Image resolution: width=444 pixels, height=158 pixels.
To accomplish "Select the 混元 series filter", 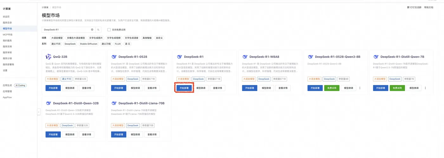I will [127, 44].
